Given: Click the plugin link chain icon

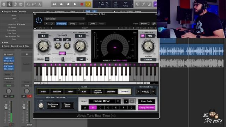Looking at the screenshot, I should (x=154, y=24).
